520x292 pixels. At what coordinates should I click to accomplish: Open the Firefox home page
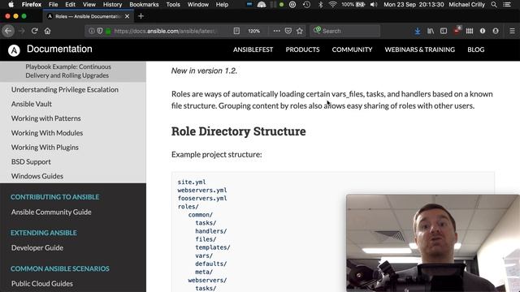[47, 31]
